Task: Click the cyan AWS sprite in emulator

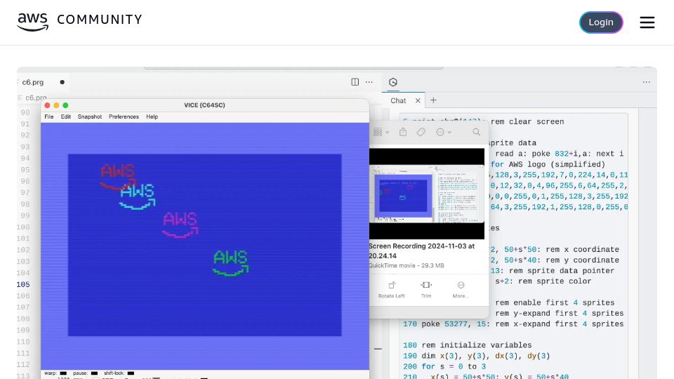Action: click(x=137, y=197)
